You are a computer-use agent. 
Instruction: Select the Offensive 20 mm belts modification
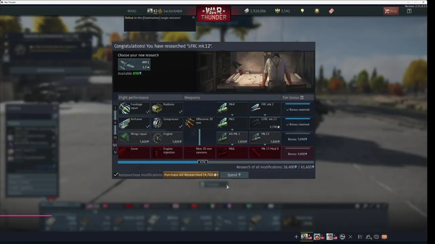click(x=199, y=123)
